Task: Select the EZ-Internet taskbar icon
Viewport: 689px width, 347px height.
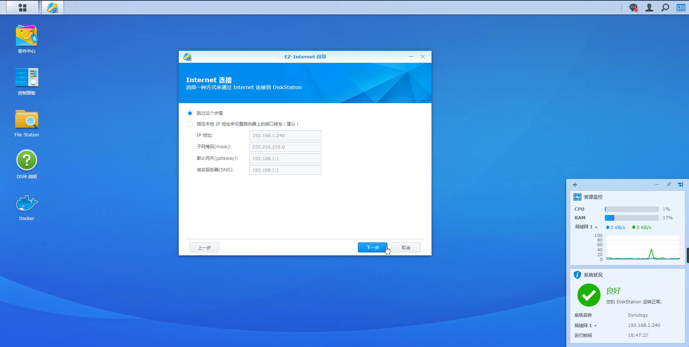Action: [x=53, y=8]
